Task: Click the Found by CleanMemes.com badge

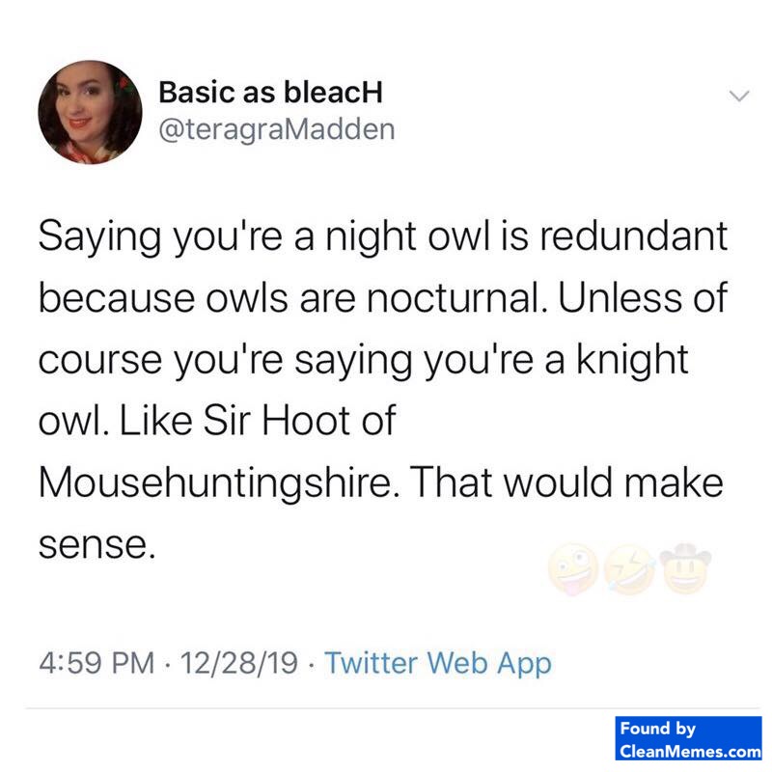Action: (x=688, y=740)
